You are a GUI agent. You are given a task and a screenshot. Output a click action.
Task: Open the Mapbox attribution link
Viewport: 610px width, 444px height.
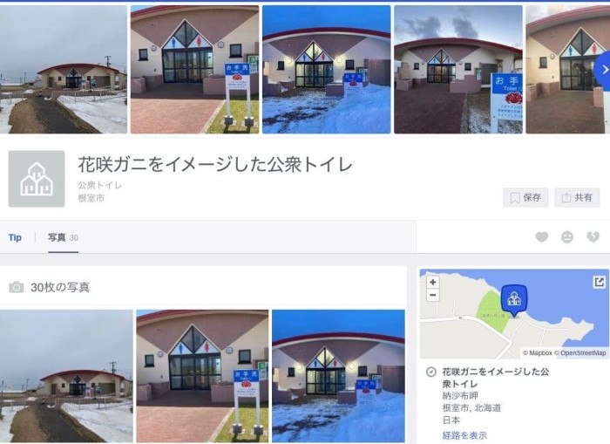(x=538, y=353)
